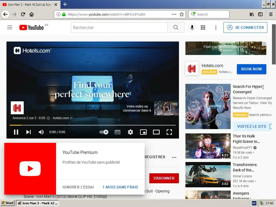
Task: Open banner ad info icon
Action: coord(264,44)
